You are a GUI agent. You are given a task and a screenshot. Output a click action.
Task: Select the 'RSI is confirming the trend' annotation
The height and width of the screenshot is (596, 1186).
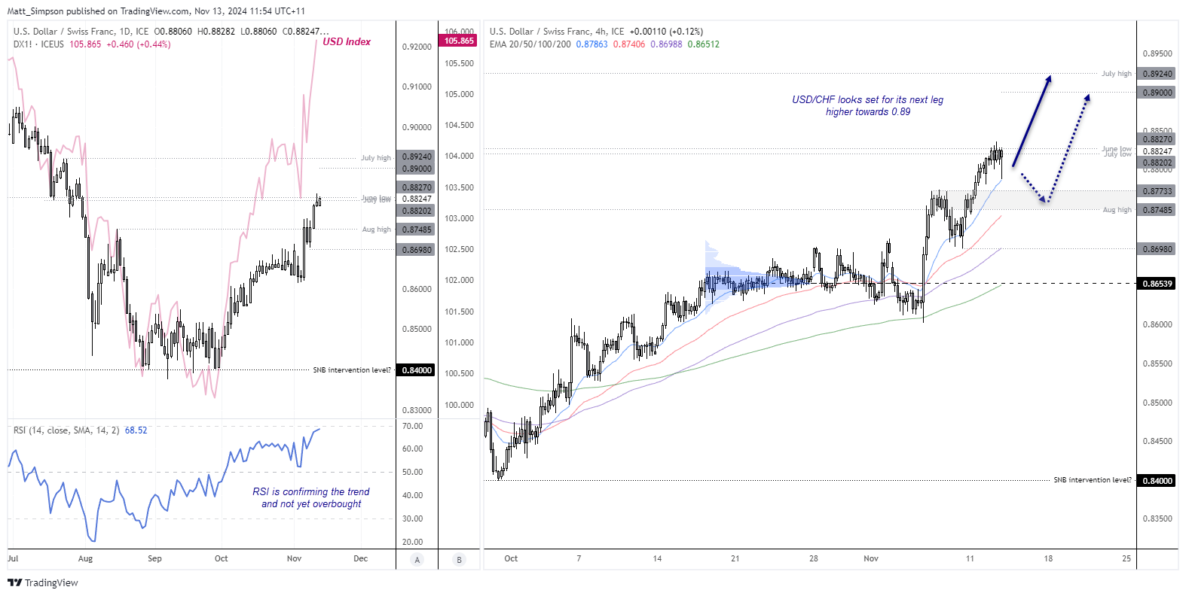(311, 497)
